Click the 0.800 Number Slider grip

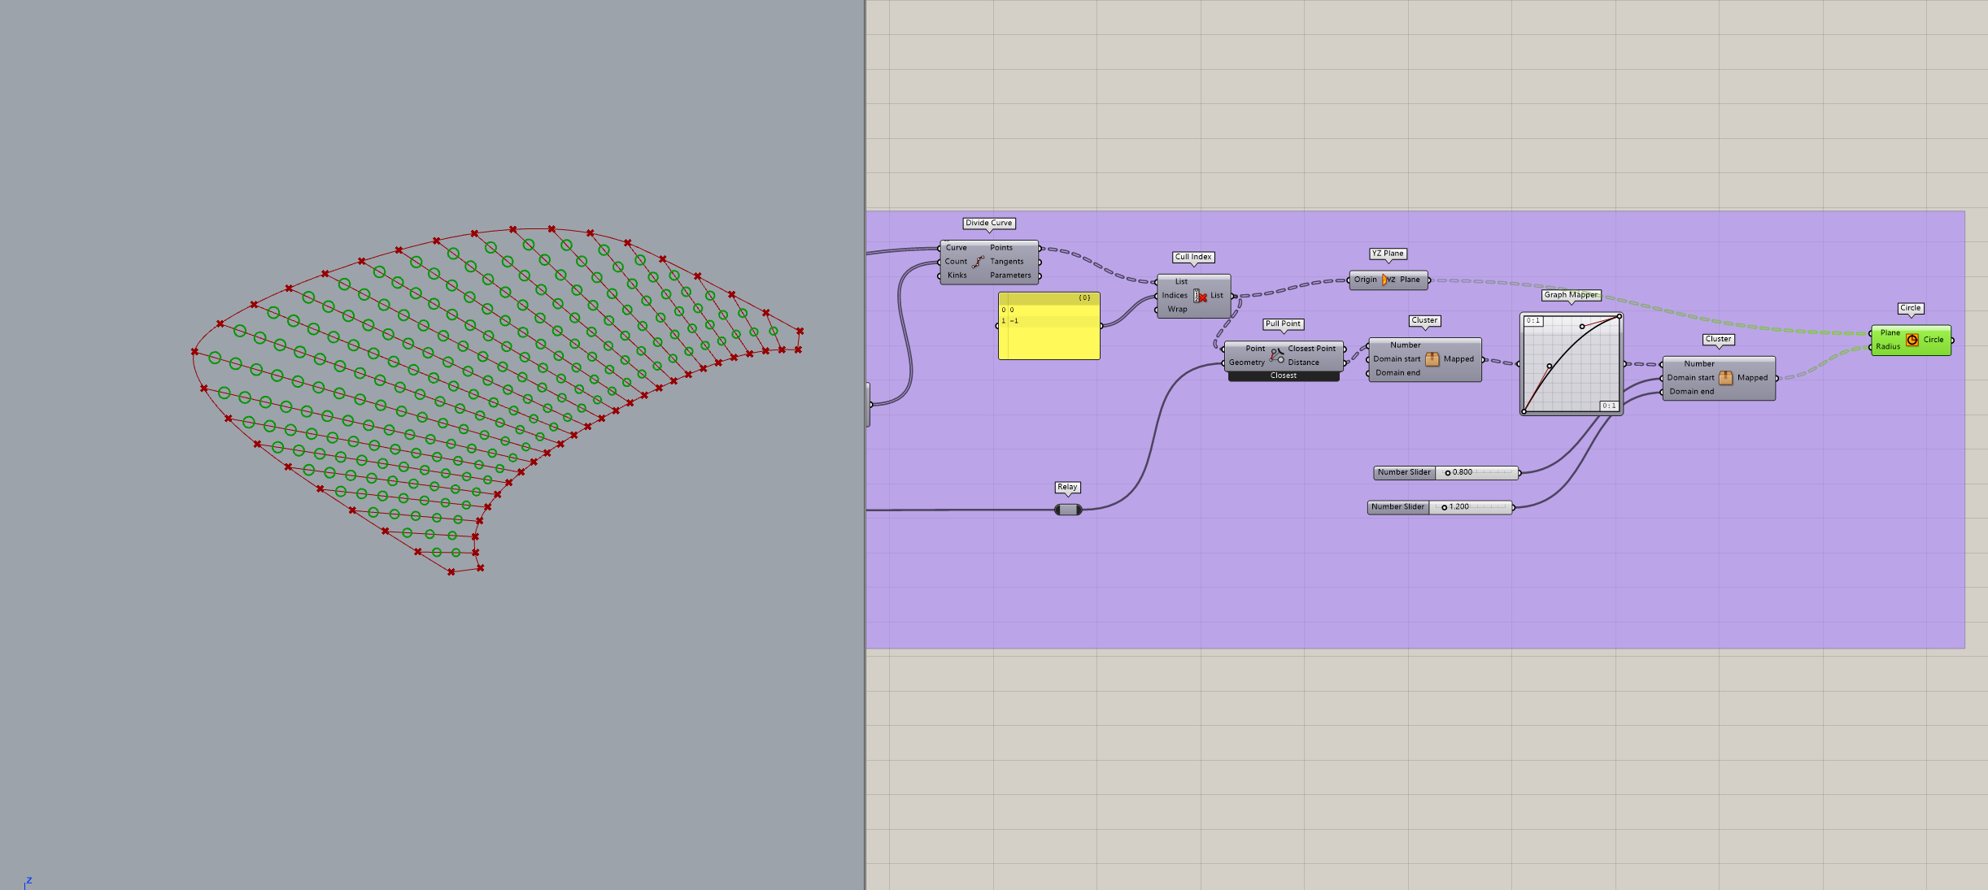[1448, 472]
